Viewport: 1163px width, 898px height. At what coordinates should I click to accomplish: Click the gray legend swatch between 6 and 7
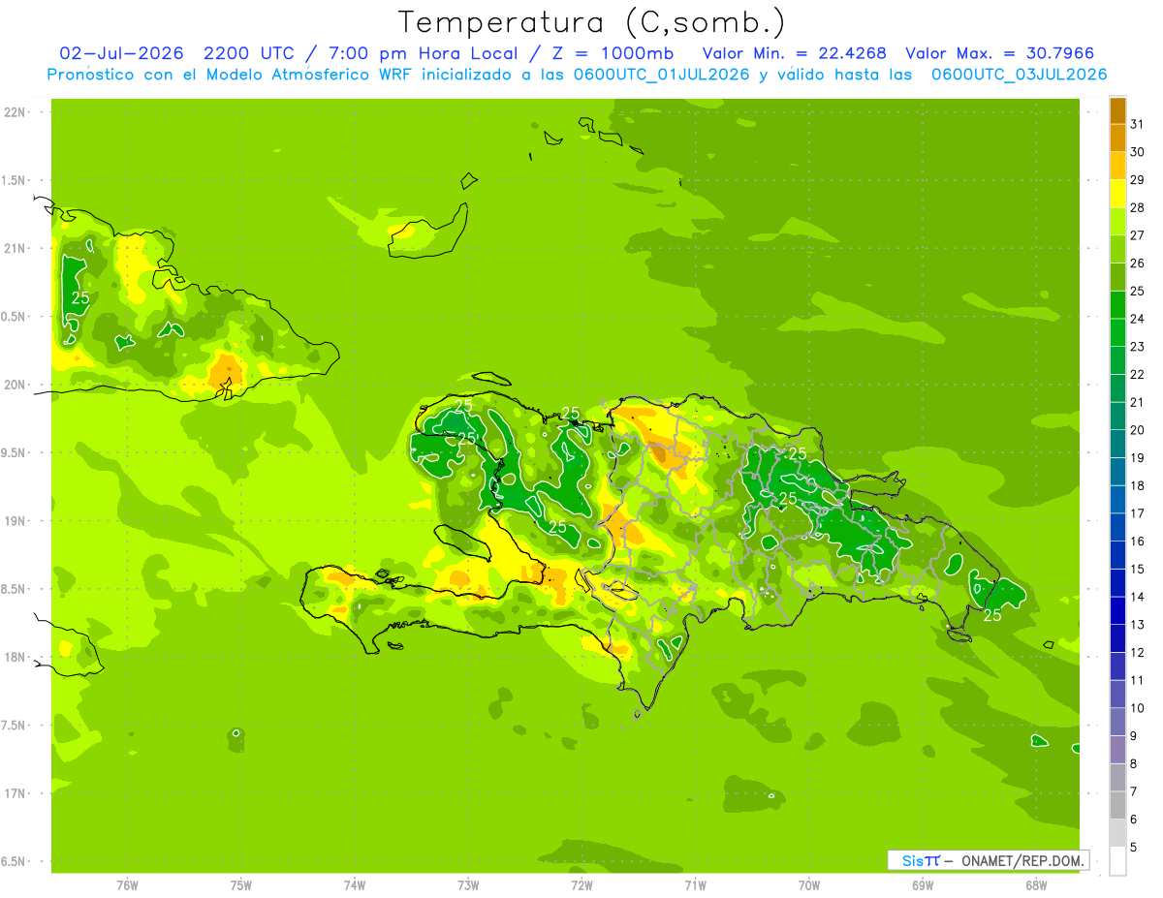pyautogui.click(x=1117, y=805)
